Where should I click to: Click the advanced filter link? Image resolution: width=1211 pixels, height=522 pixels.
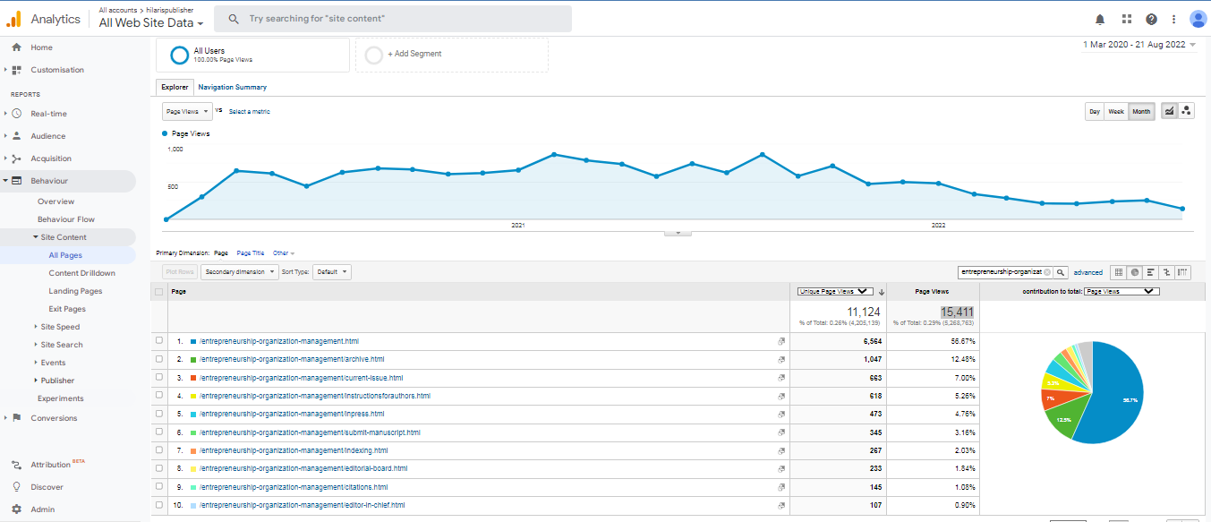(x=1088, y=272)
